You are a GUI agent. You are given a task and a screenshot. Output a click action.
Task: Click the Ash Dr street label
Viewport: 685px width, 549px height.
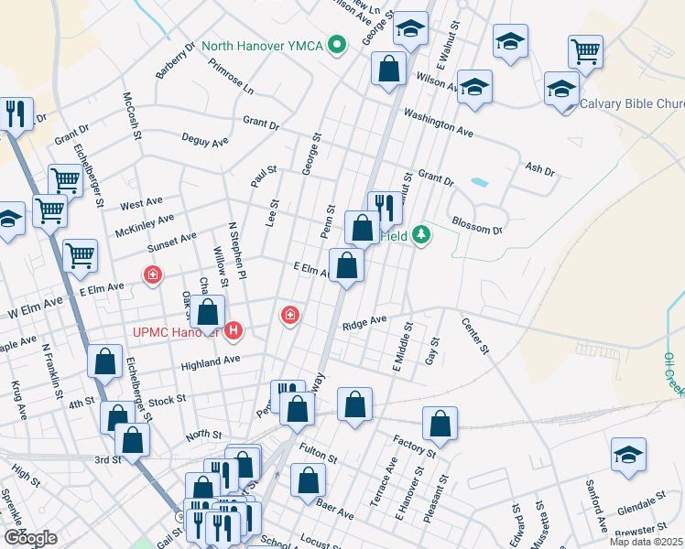coord(540,169)
